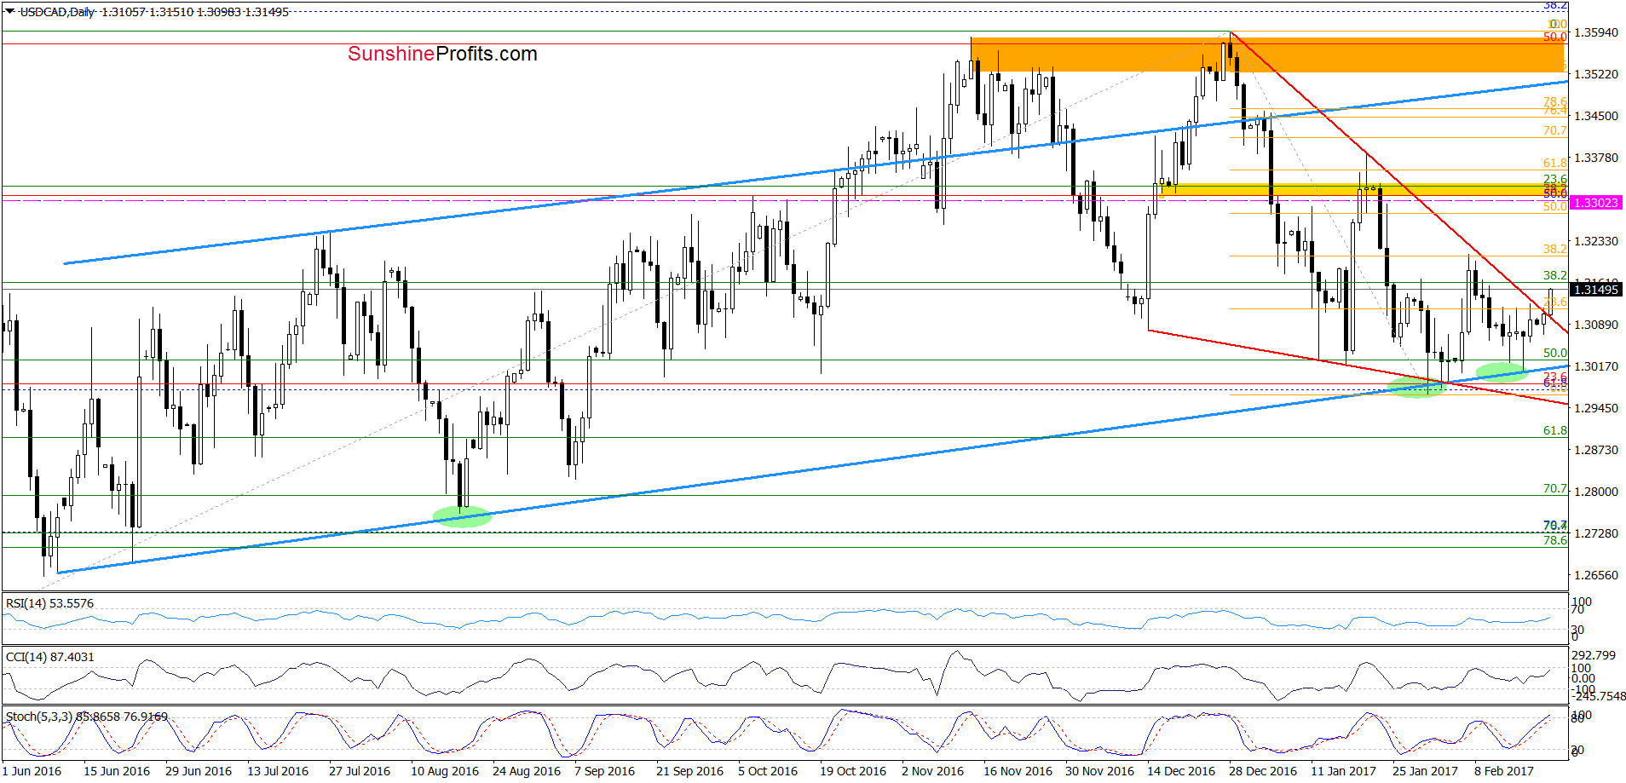Click the 16 Nov 2016 date label
Screen dimensions: 1626x783
pyautogui.click(x=1018, y=771)
